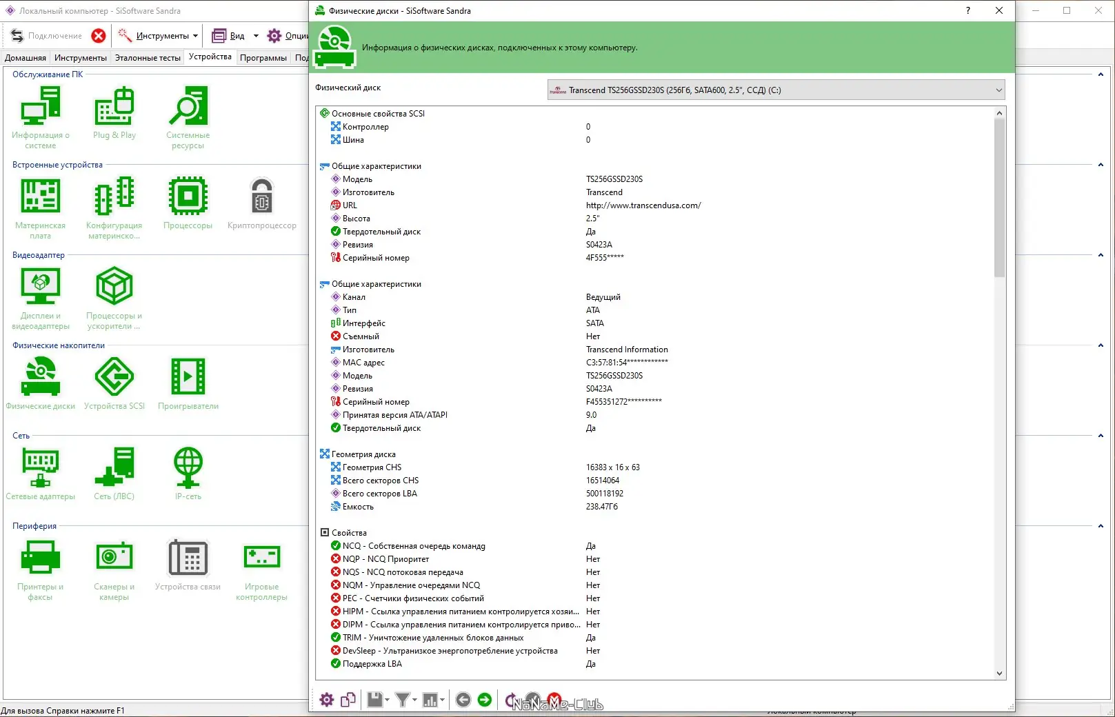Viewport: 1115px width, 717px height.
Task: Open the Информация о системе module
Action: click(41, 117)
